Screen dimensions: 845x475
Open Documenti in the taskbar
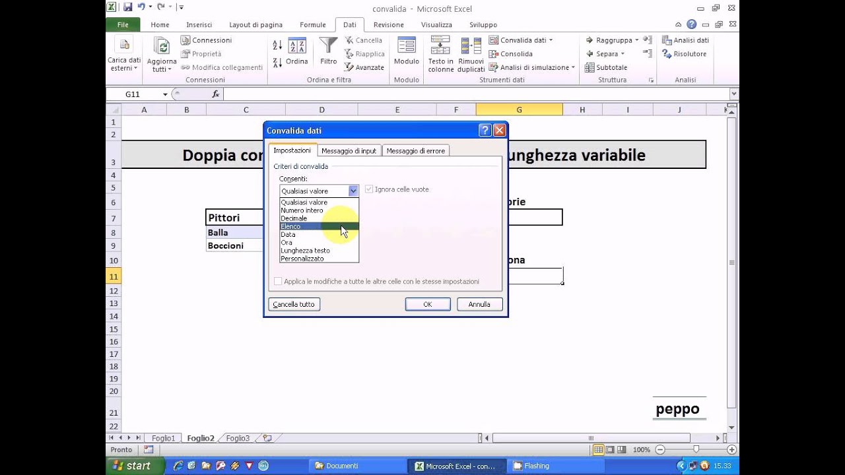[356, 466]
